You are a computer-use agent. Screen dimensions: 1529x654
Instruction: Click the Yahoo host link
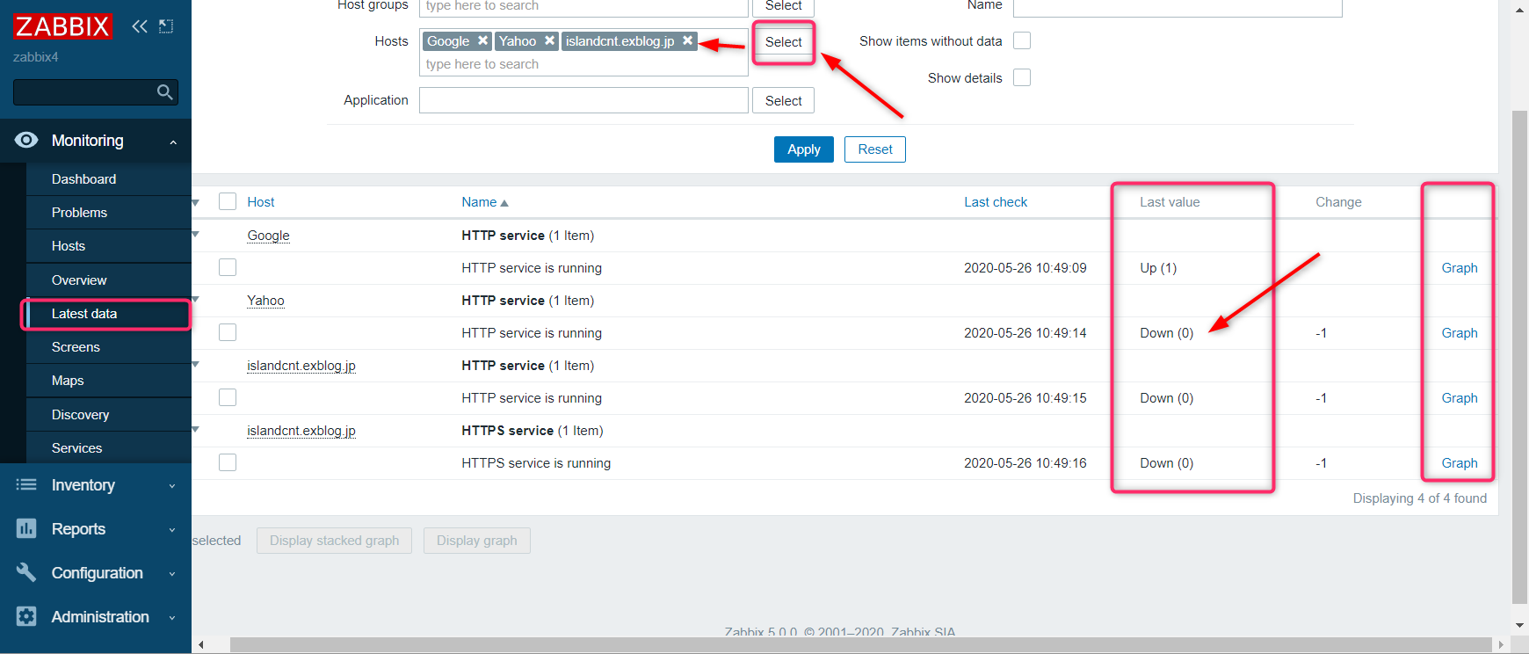click(x=265, y=300)
